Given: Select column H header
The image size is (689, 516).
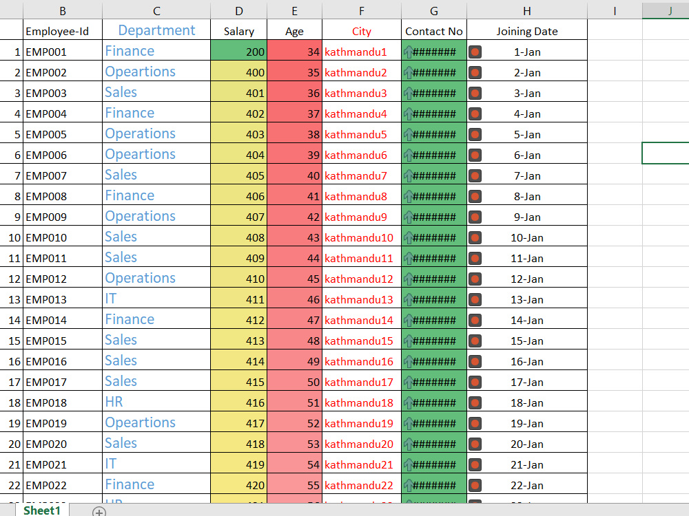Looking at the screenshot, I should pos(527,11).
